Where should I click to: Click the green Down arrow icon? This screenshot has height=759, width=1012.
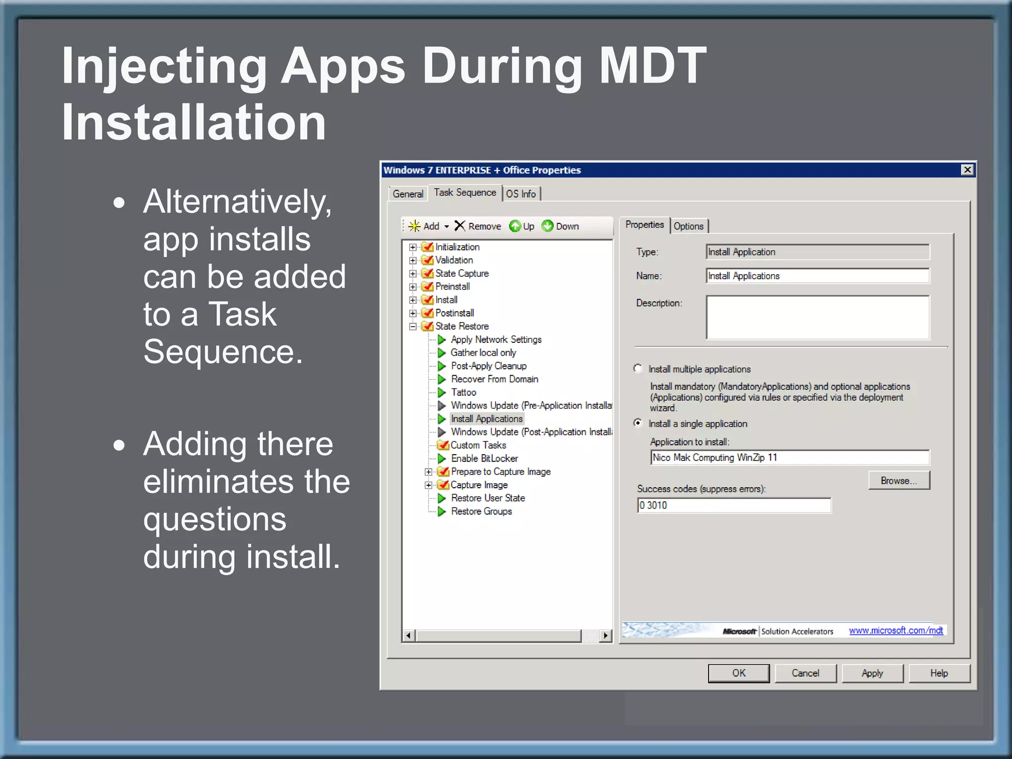pyautogui.click(x=548, y=226)
